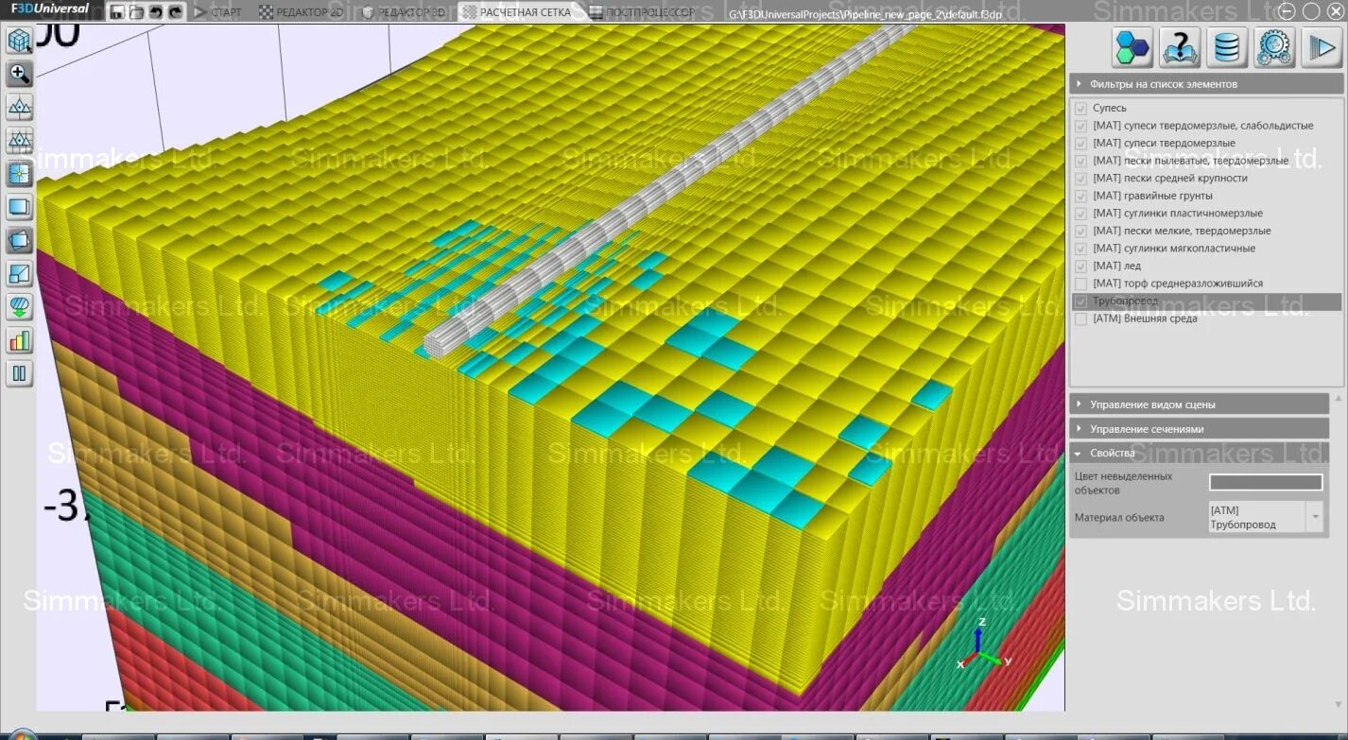Select the highlighted dashed-box selection tool

19,174
